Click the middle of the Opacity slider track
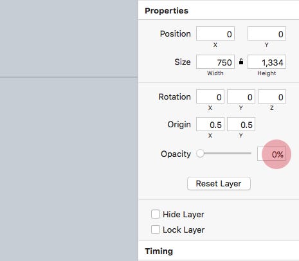Viewport: 299px width, 261px height. pos(224,153)
